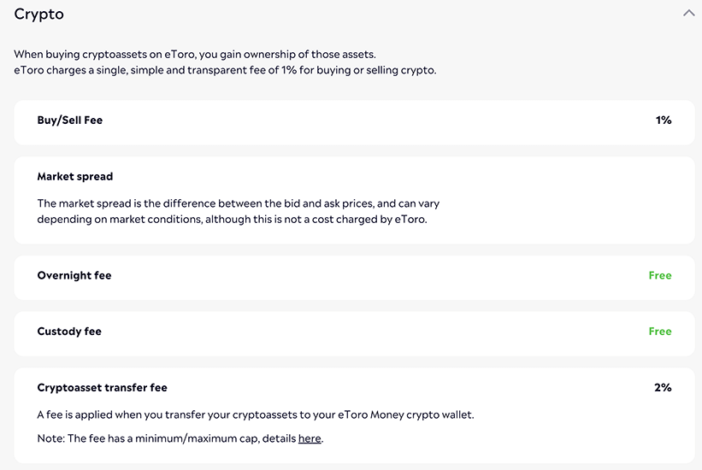Viewport: 702px width, 470px height.
Task: Click the 1% Buy/Sell fee value
Action: click(664, 120)
